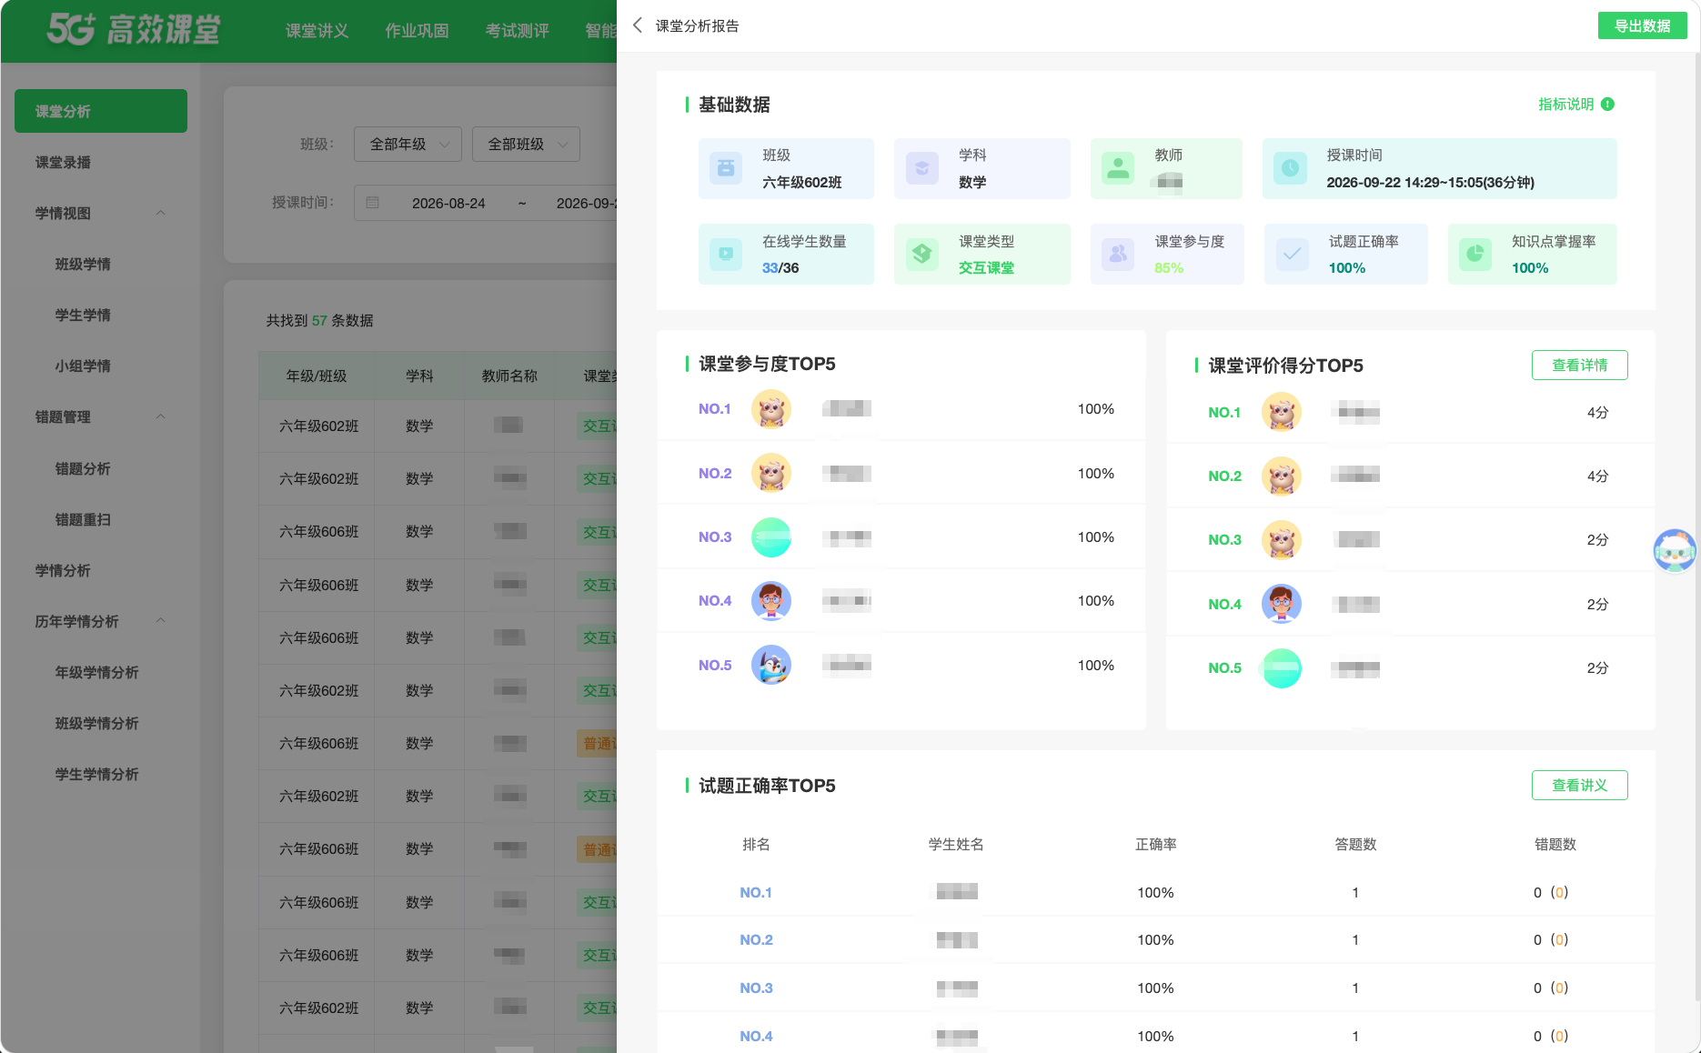This screenshot has width=1701, height=1053.
Task: Click the 导出数据 button
Action: (1642, 25)
